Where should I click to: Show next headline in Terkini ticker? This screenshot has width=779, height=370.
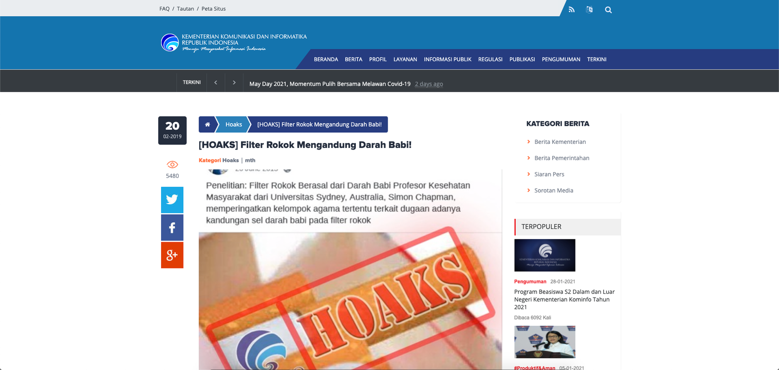[x=234, y=83]
